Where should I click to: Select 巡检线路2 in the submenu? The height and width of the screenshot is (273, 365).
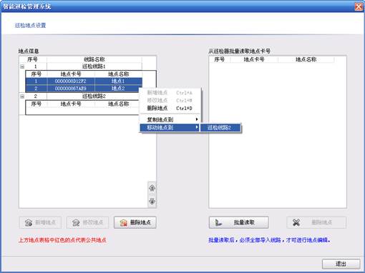(220, 128)
